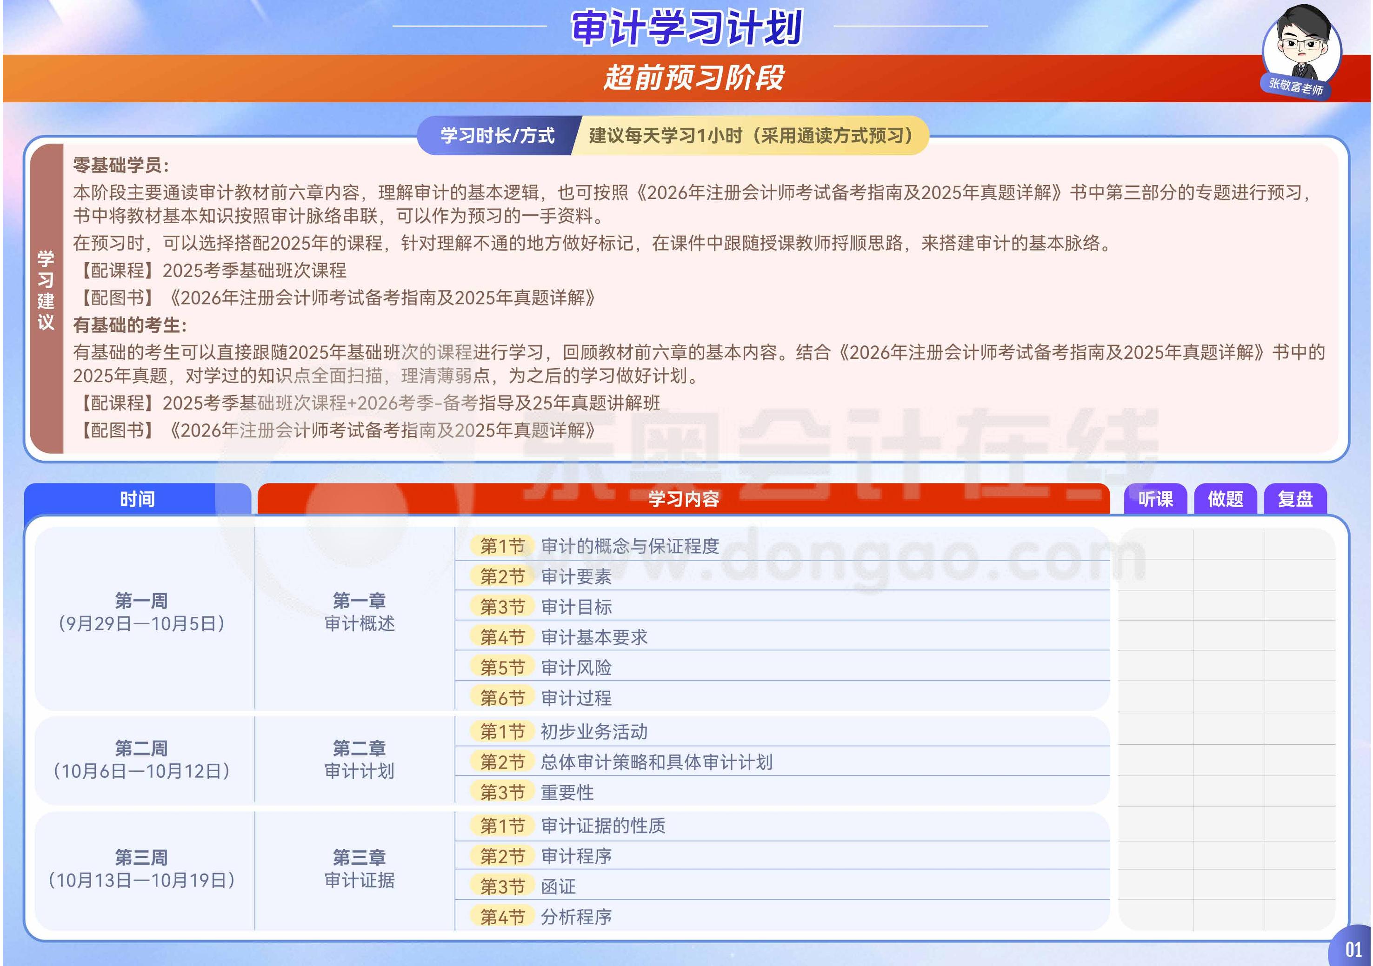Click the 第1节 badge for 审计的概念与保证程度
This screenshot has height=966, width=1373.
click(502, 546)
